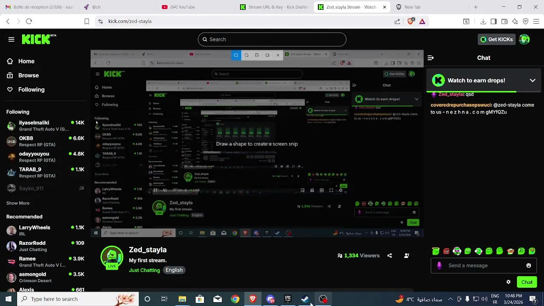This screenshot has height=306, width=544.
Task: Open Brave VPN shield icon
Action: pyautogui.click(x=526, y=21)
